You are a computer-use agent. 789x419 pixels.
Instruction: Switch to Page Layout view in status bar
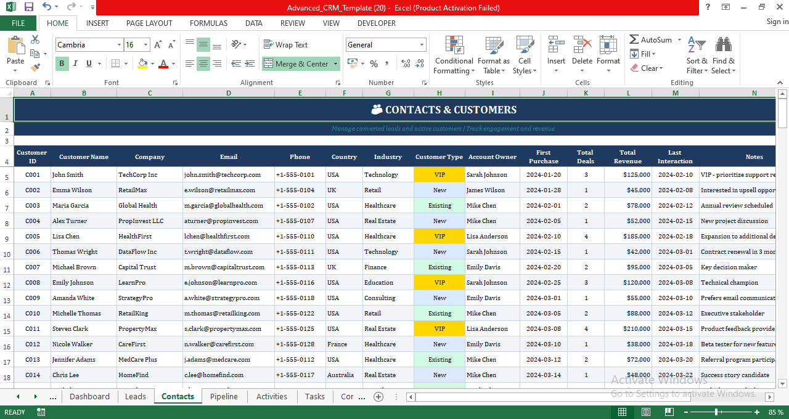point(646,412)
